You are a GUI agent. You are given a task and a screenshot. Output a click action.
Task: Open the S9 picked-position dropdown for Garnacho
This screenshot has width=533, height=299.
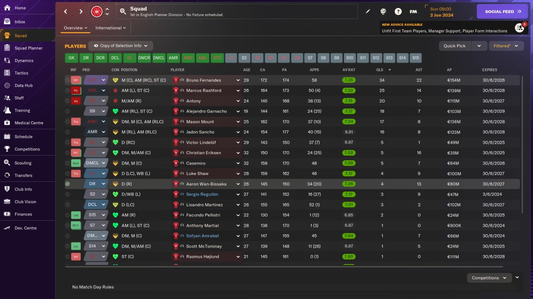[95, 111]
